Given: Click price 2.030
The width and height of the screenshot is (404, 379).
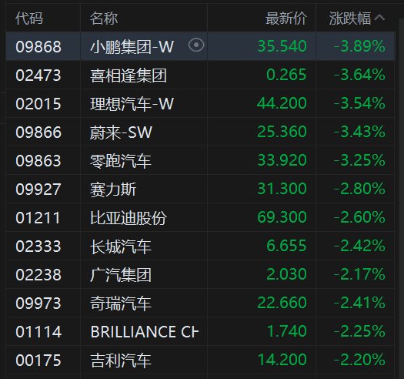Looking at the screenshot, I should [286, 274].
